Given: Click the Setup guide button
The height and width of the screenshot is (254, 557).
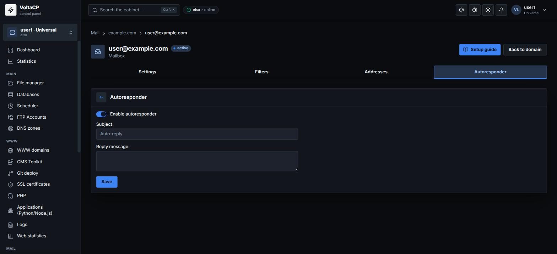Looking at the screenshot, I should [480, 50].
